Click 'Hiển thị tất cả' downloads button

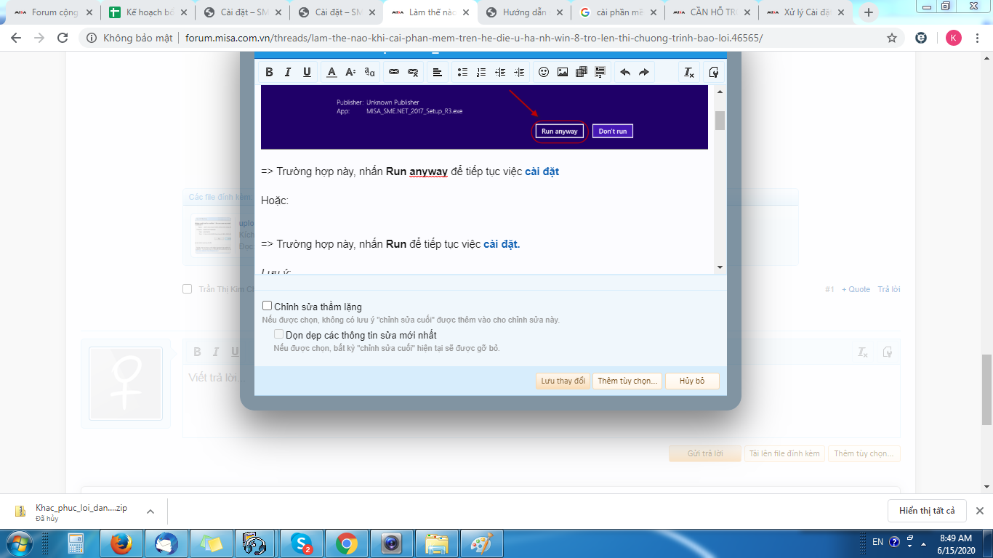click(927, 511)
